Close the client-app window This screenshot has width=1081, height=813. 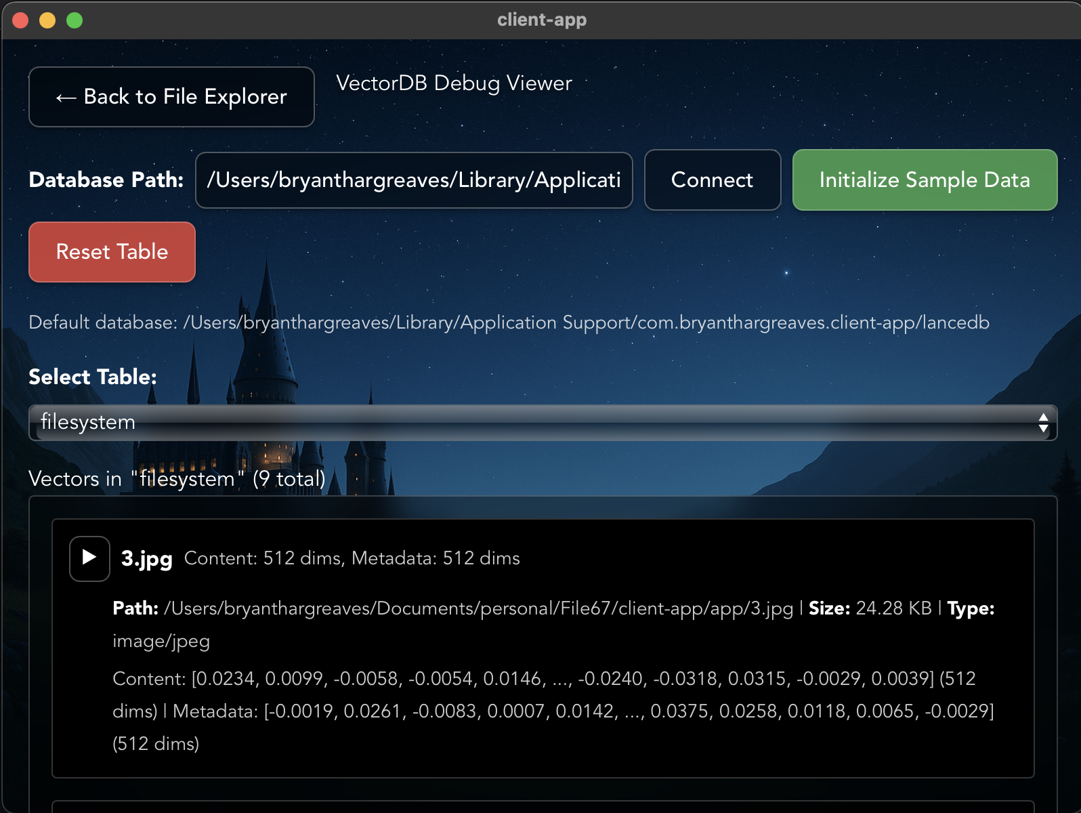point(20,20)
